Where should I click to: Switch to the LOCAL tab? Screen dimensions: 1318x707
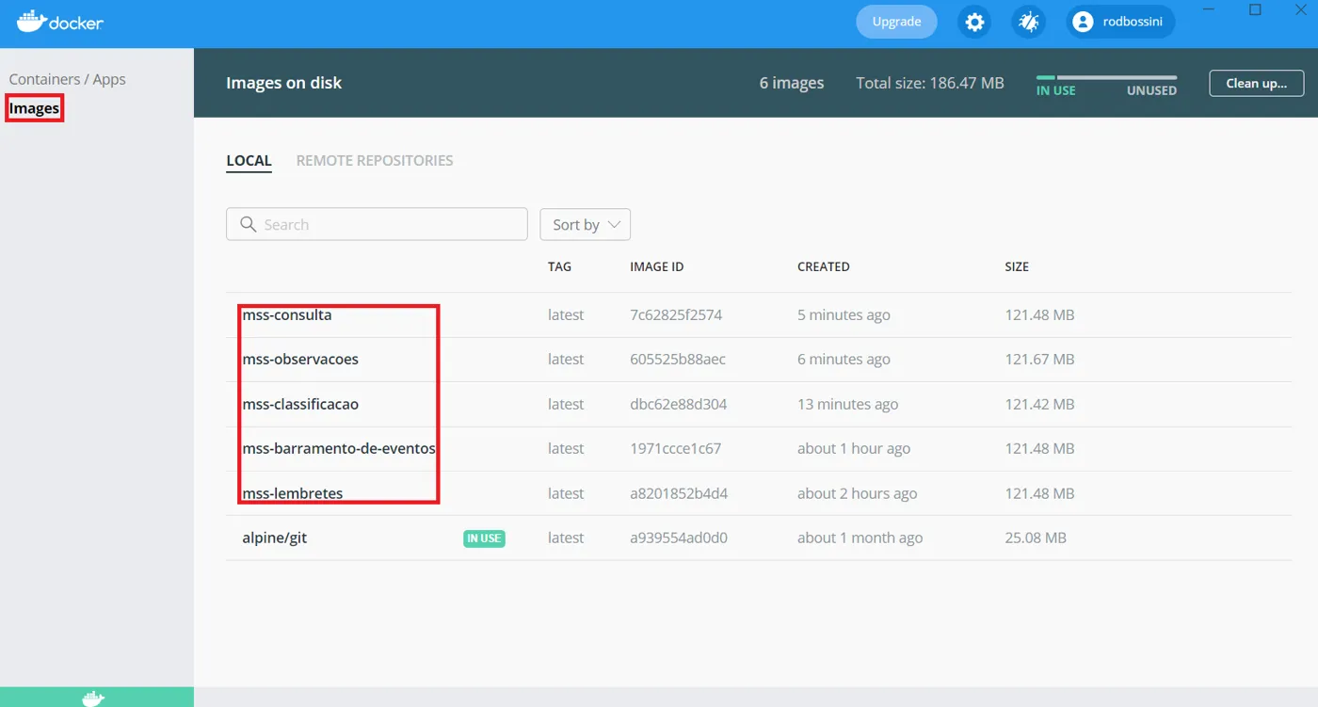tap(249, 161)
